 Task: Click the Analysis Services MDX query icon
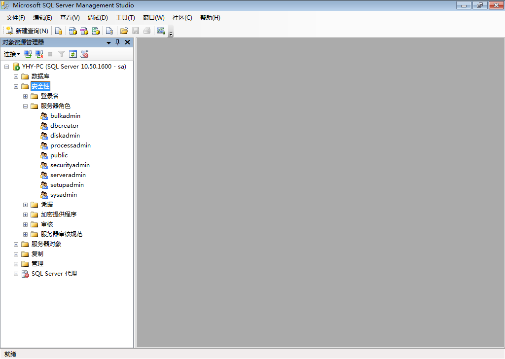pyautogui.click(x=73, y=31)
